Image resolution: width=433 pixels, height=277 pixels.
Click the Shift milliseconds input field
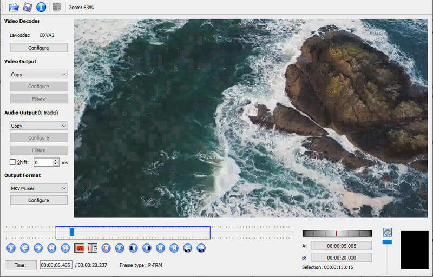click(43, 162)
